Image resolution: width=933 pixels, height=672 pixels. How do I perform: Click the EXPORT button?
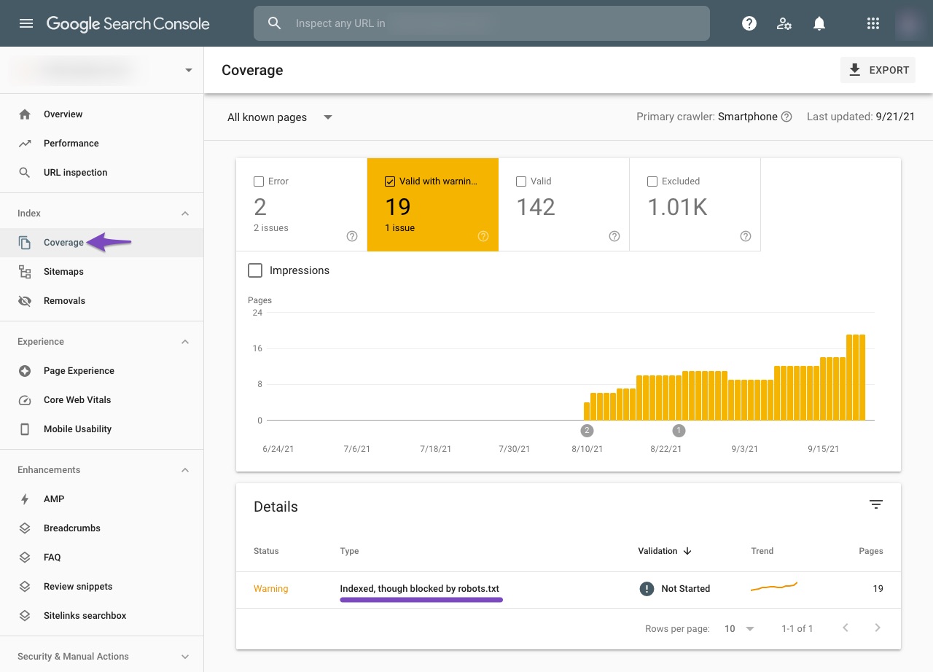point(878,70)
